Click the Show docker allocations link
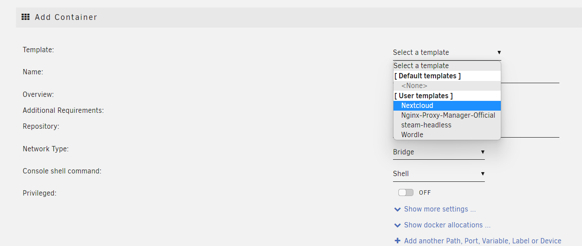This screenshot has height=246, width=582. pos(447,225)
